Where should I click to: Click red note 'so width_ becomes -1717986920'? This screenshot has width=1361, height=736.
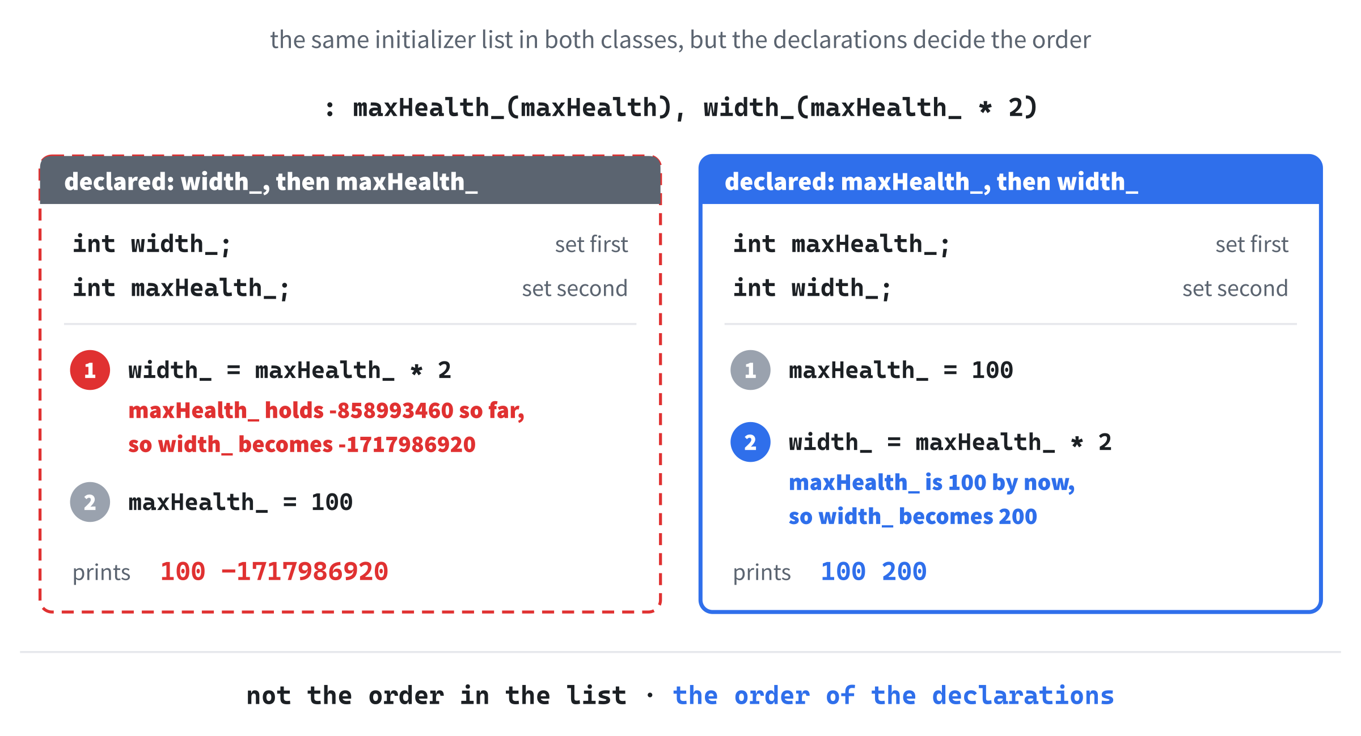point(302,445)
